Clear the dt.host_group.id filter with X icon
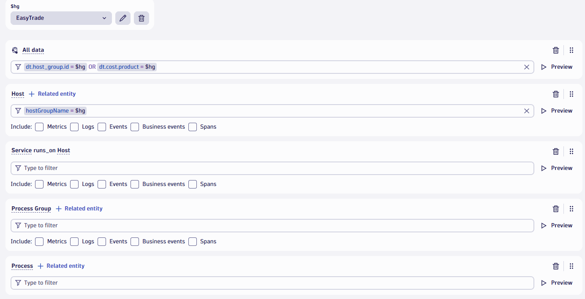585x299 pixels. 527,67
